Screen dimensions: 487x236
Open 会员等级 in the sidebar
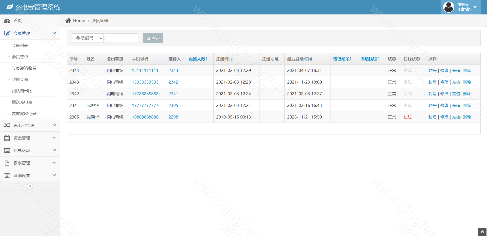coord(20,57)
